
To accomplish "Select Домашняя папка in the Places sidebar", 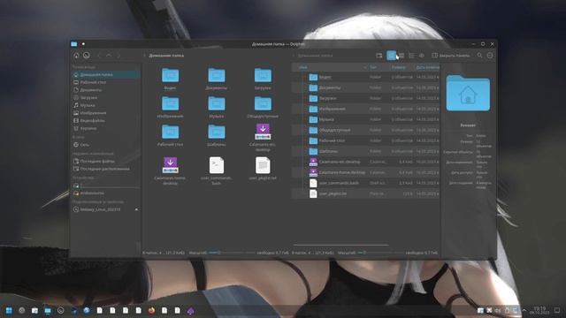I will click(x=105, y=74).
